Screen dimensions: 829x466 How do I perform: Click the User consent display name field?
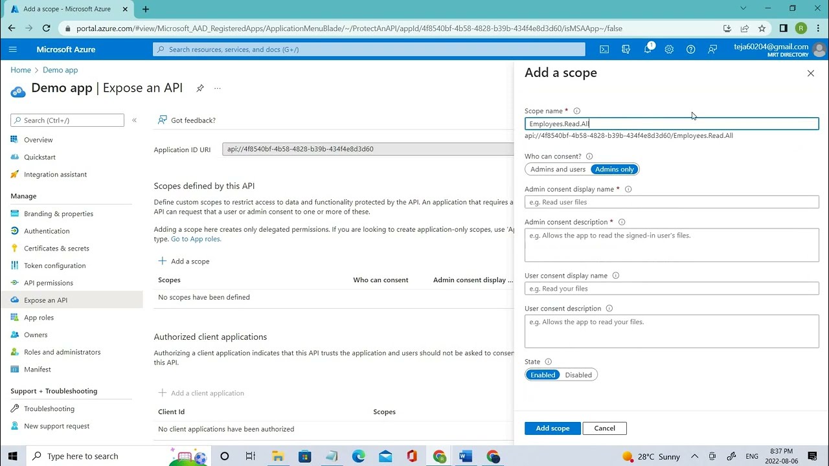pyautogui.click(x=672, y=289)
